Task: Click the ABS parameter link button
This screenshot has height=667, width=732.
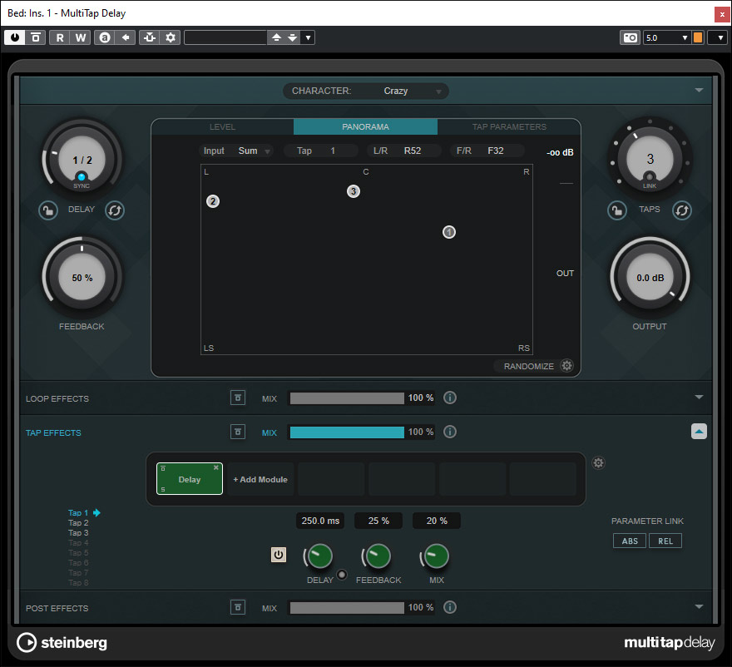Action: [630, 541]
